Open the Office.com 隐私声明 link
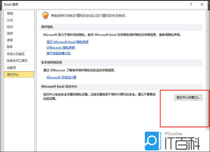Screen dimensions: 210x152 pos(61,48)
